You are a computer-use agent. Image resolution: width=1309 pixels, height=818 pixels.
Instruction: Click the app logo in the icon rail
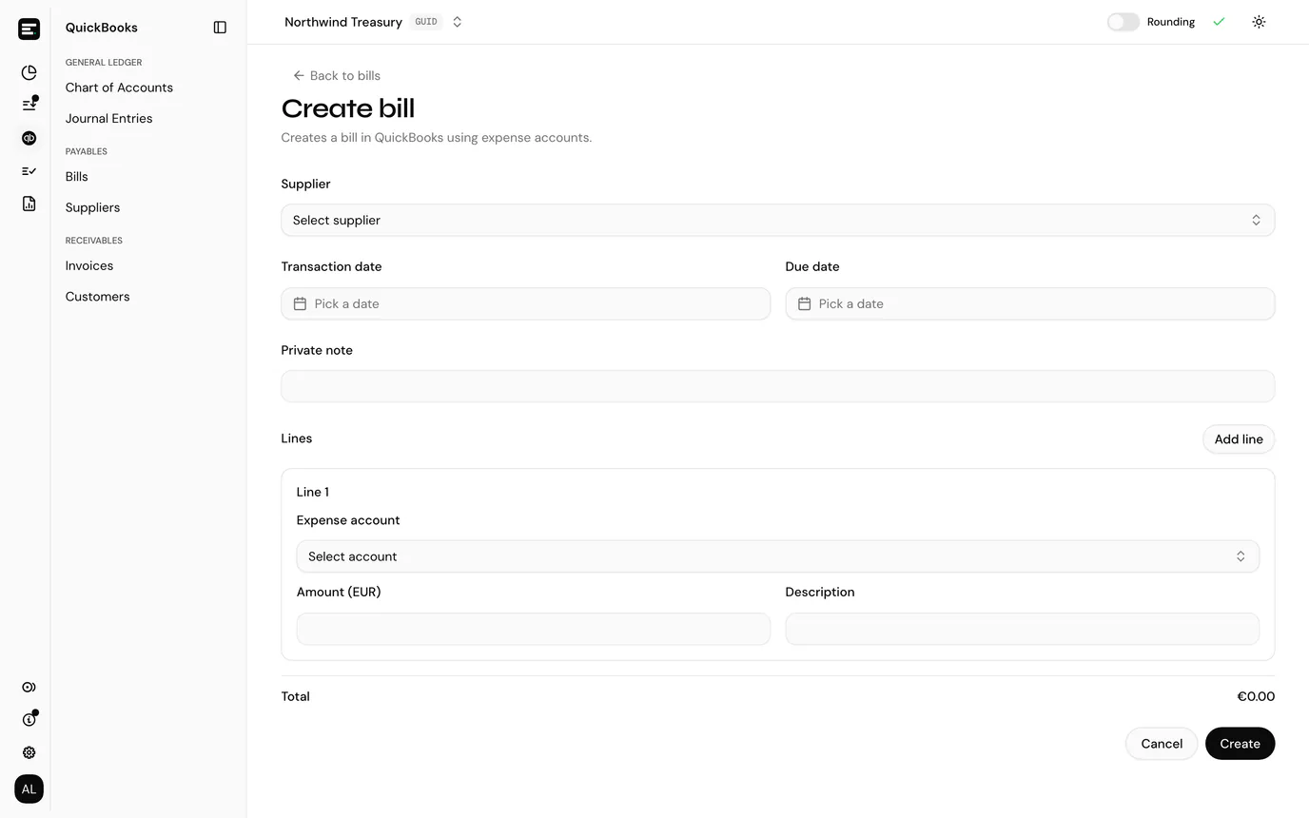pos(29,29)
